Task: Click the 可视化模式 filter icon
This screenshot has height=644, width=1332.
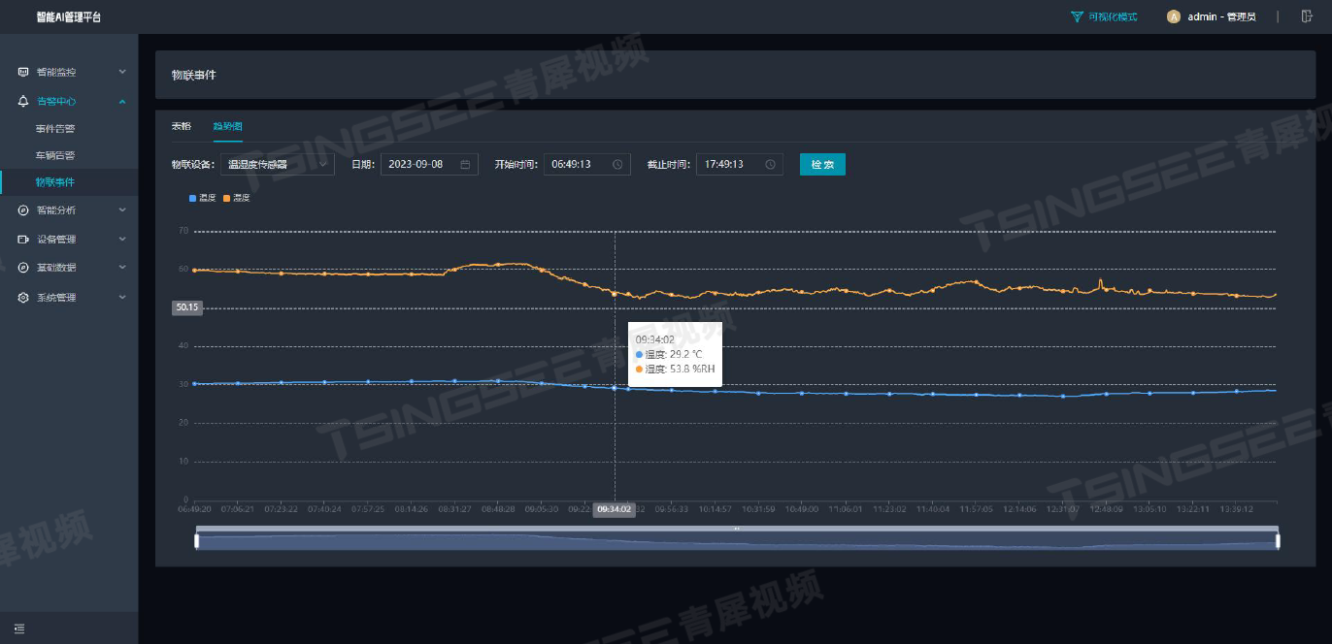Action: click(1077, 16)
